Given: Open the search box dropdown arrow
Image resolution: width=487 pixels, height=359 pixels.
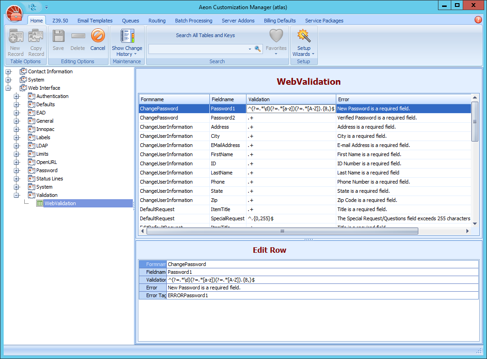Looking at the screenshot, I should (x=250, y=49).
